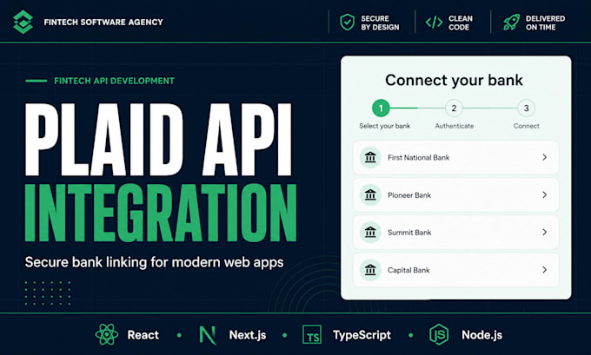
Task: Choose Summit Bank from the list
Action: [455, 232]
